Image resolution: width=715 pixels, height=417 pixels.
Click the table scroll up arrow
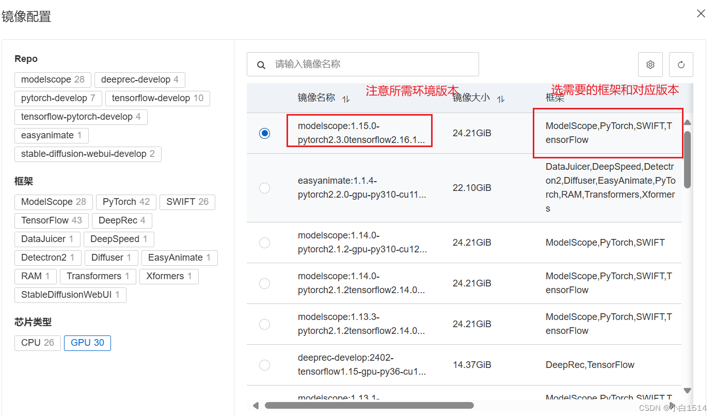(x=688, y=123)
